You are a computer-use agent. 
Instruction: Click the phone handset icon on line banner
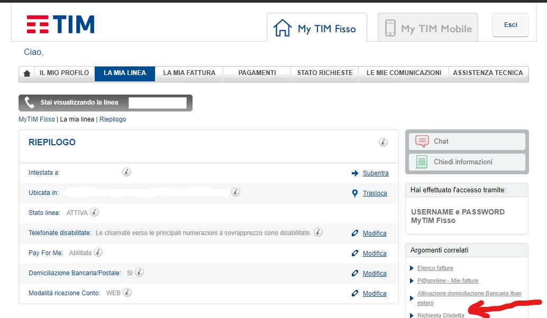30,102
